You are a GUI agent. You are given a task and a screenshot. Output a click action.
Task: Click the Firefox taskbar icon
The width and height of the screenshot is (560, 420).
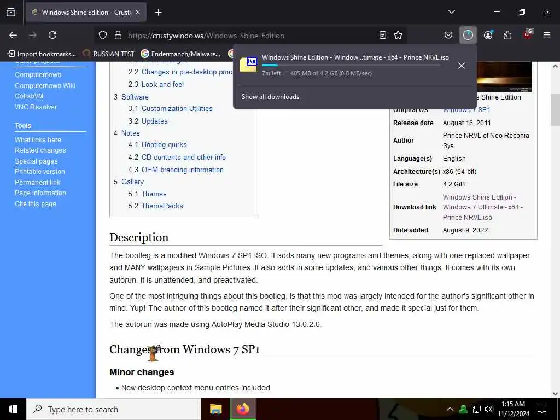(x=243, y=409)
